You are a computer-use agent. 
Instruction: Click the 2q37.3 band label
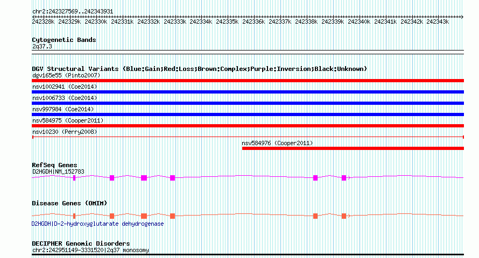pos(42,47)
